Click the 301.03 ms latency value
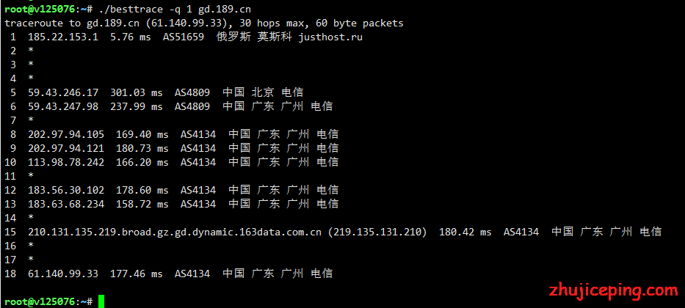This screenshot has width=685, height=308. [x=137, y=92]
